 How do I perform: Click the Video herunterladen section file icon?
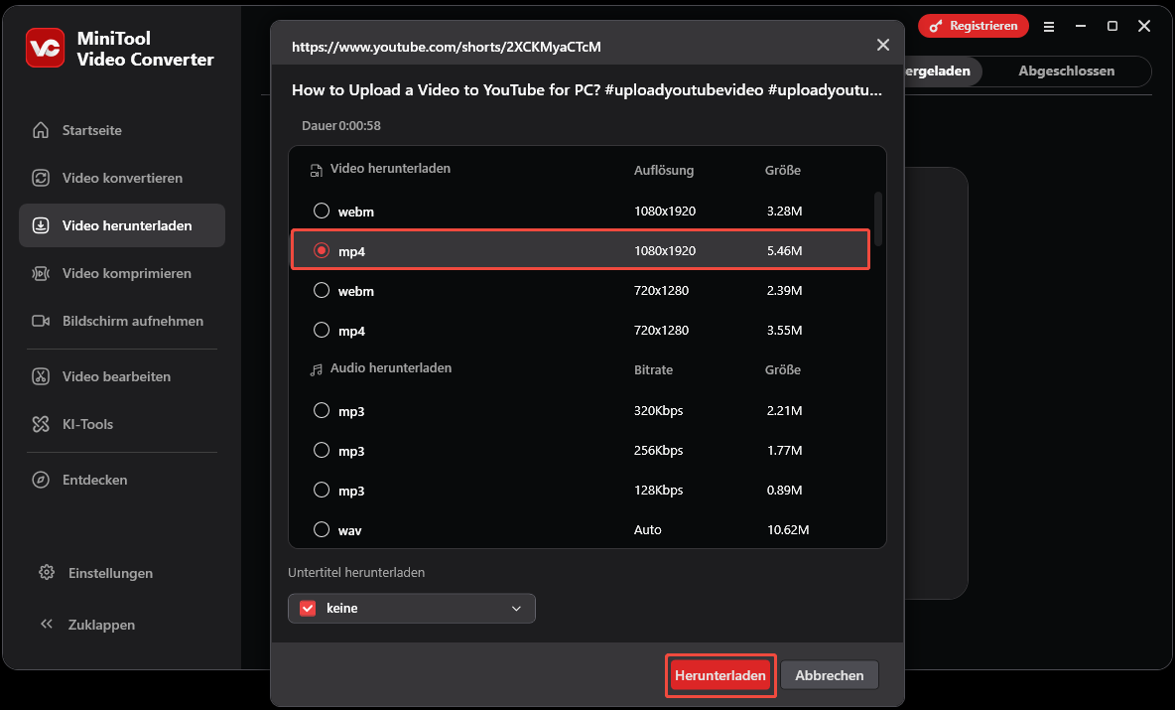coord(317,171)
